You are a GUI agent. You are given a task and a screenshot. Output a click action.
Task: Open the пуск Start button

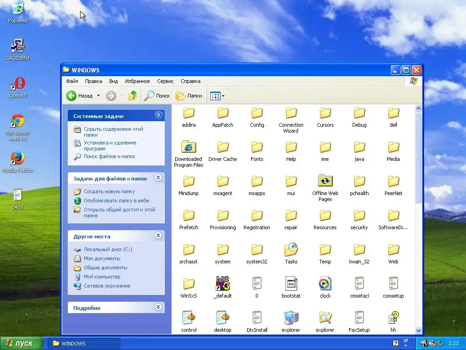[21, 344]
